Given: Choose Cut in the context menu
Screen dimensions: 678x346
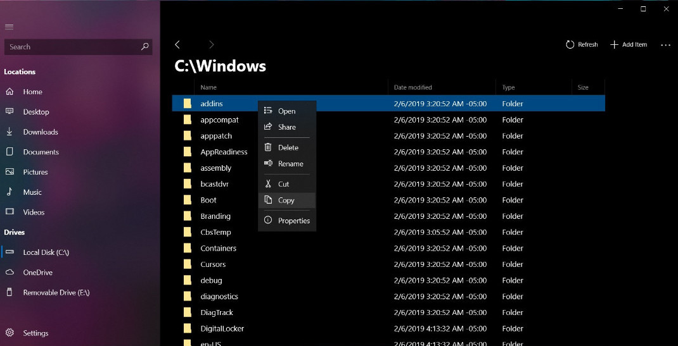Looking at the screenshot, I should (x=287, y=184).
